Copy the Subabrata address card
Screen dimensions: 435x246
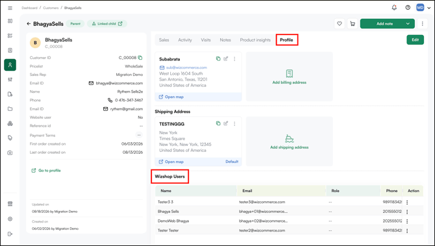click(x=218, y=59)
